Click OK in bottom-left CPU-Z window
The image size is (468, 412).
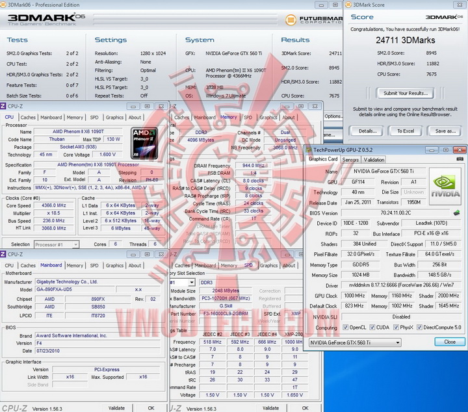(151, 408)
